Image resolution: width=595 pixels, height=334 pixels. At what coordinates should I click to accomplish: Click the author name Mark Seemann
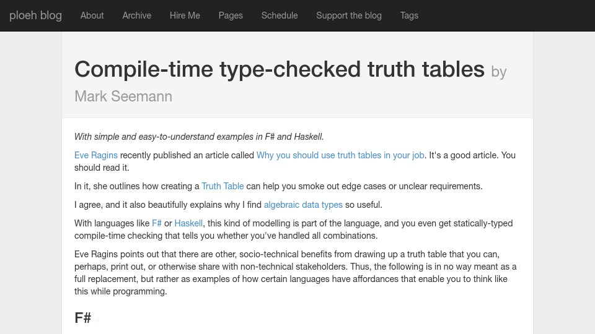point(123,96)
